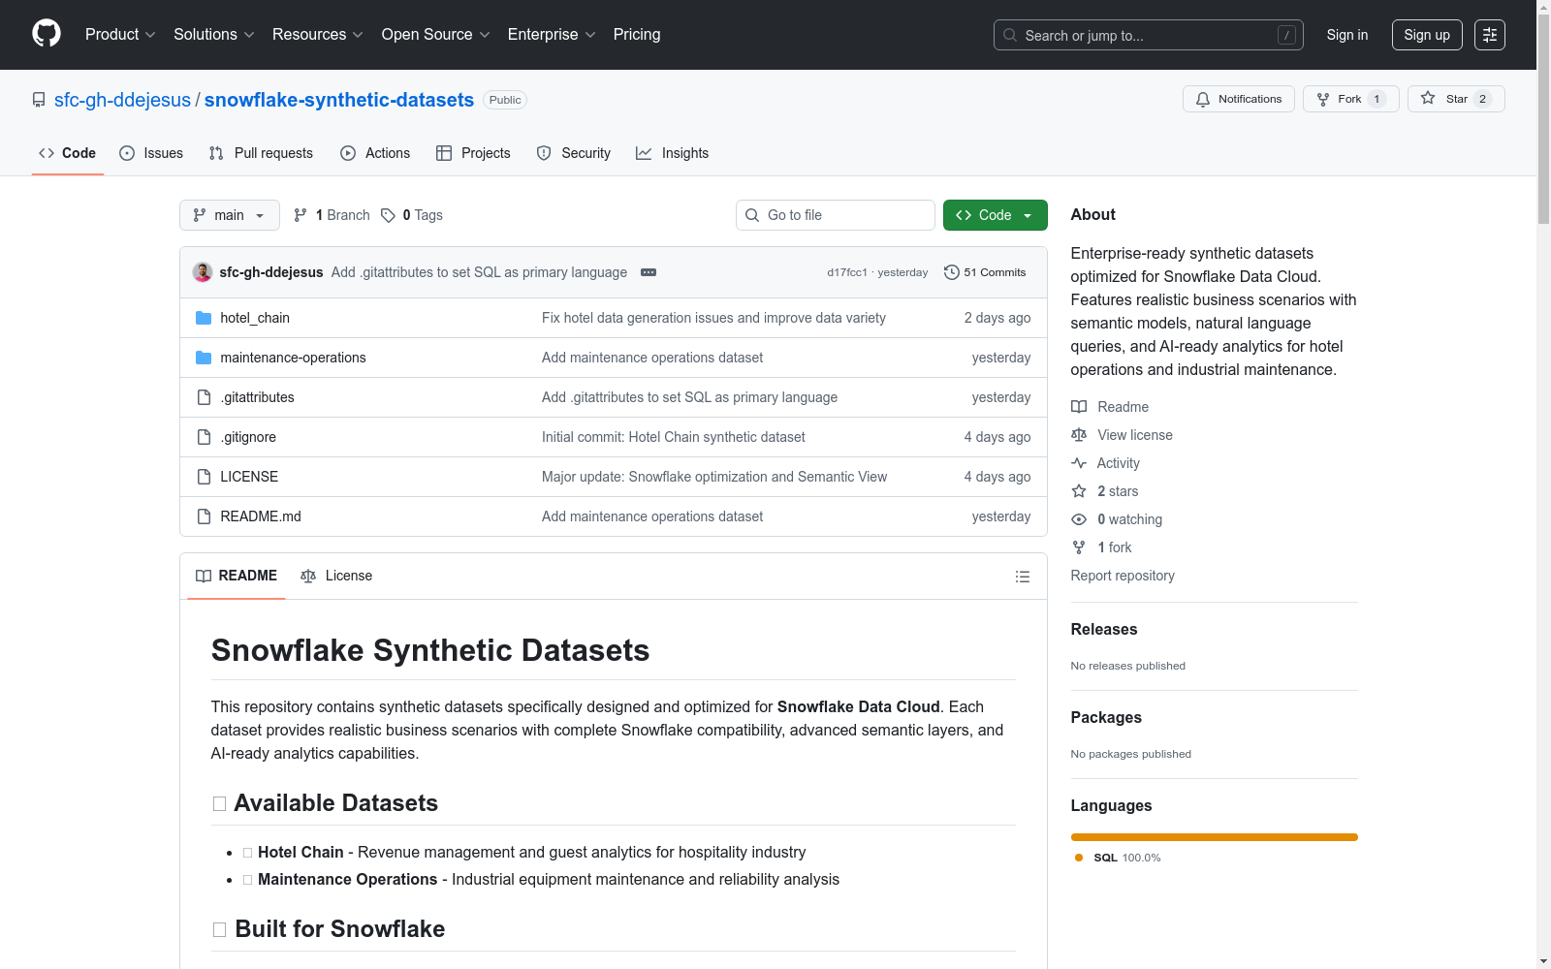Image resolution: width=1551 pixels, height=969 pixels.
Task: Click the eye icon beside 0 watching
Action: 1079,519
